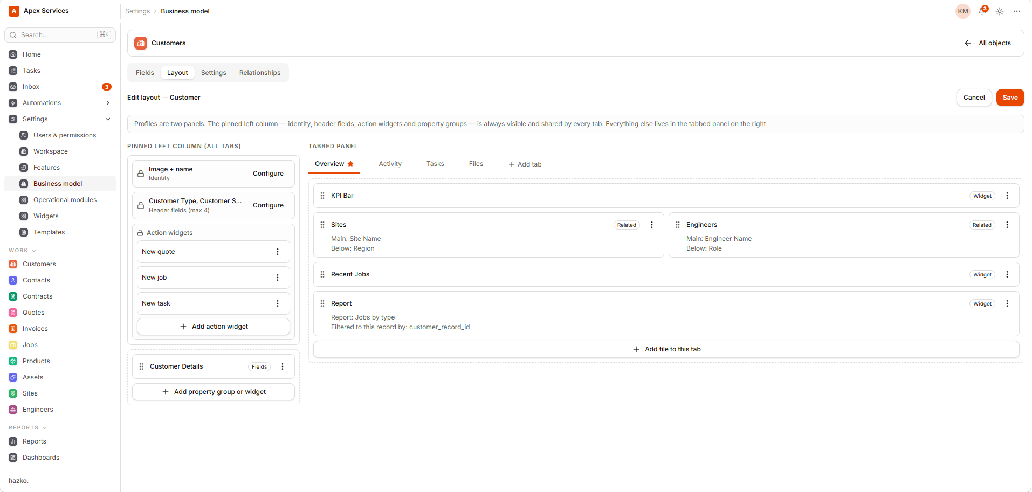The width and height of the screenshot is (1032, 492).
Task: Open notifications bell icon
Action: (982, 11)
